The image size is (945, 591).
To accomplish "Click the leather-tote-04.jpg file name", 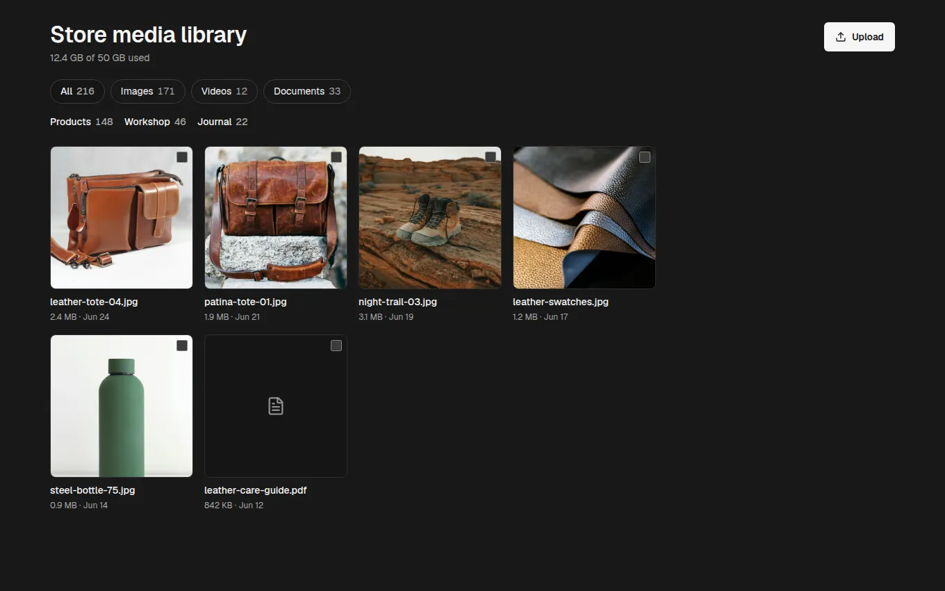I will tap(94, 302).
